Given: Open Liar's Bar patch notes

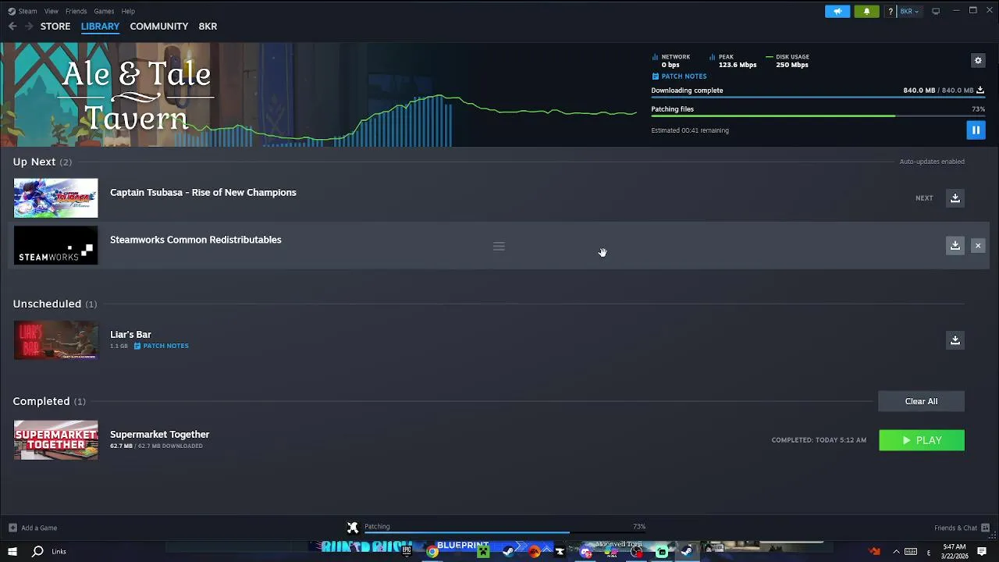Looking at the screenshot, I should click(161, 346).
